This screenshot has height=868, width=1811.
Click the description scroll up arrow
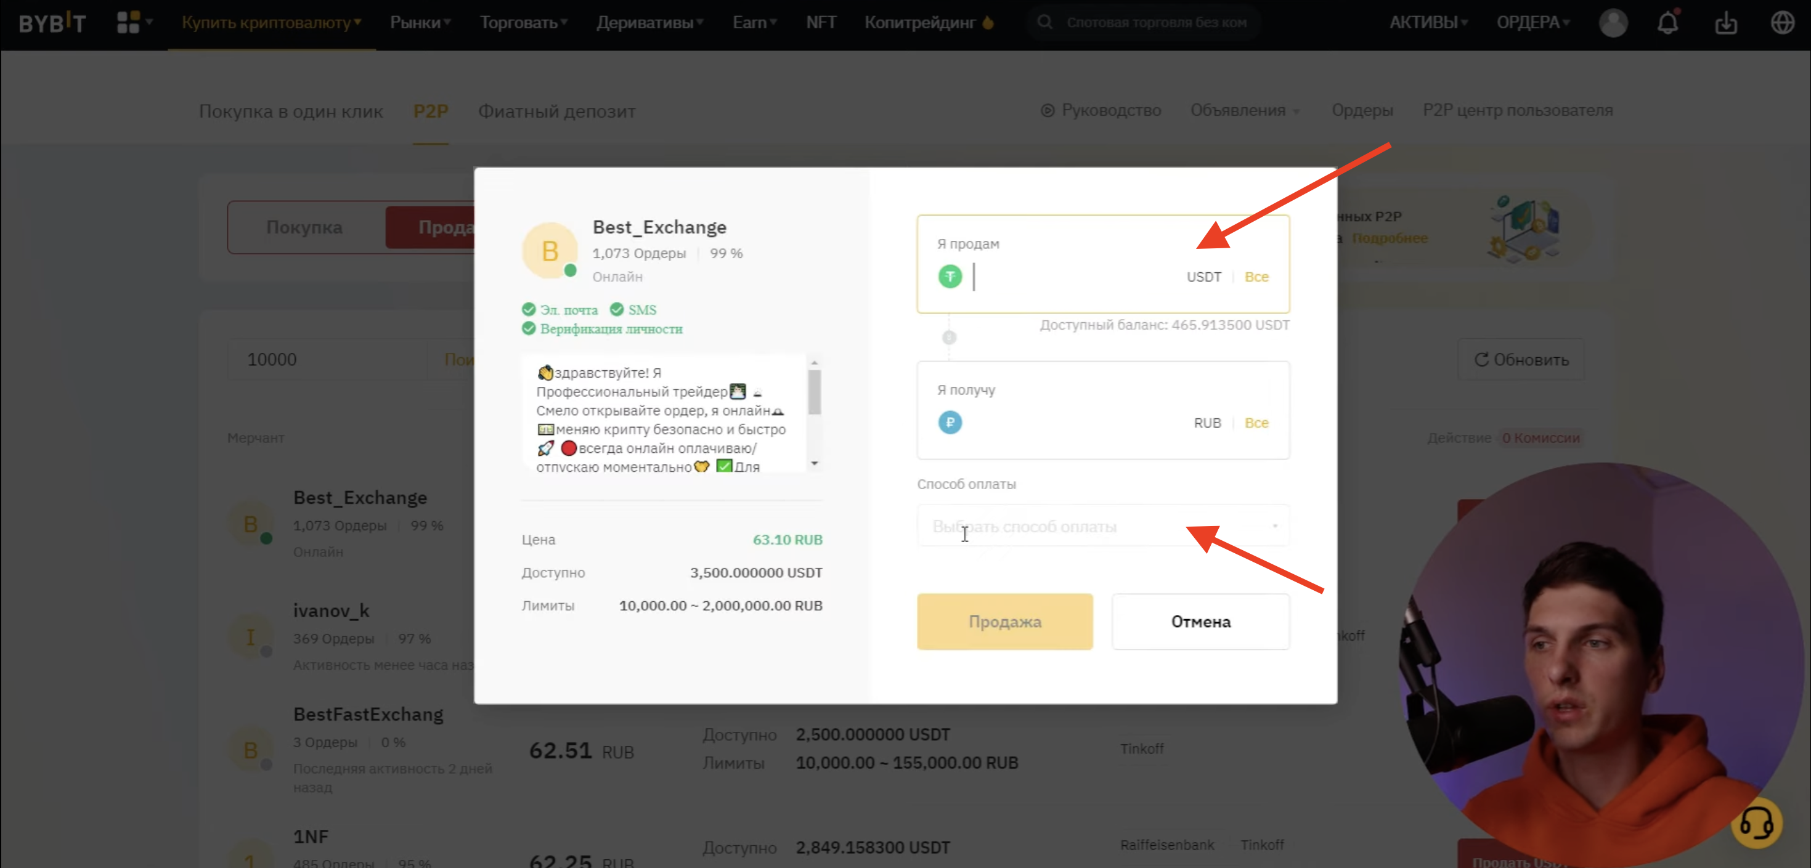814,363
